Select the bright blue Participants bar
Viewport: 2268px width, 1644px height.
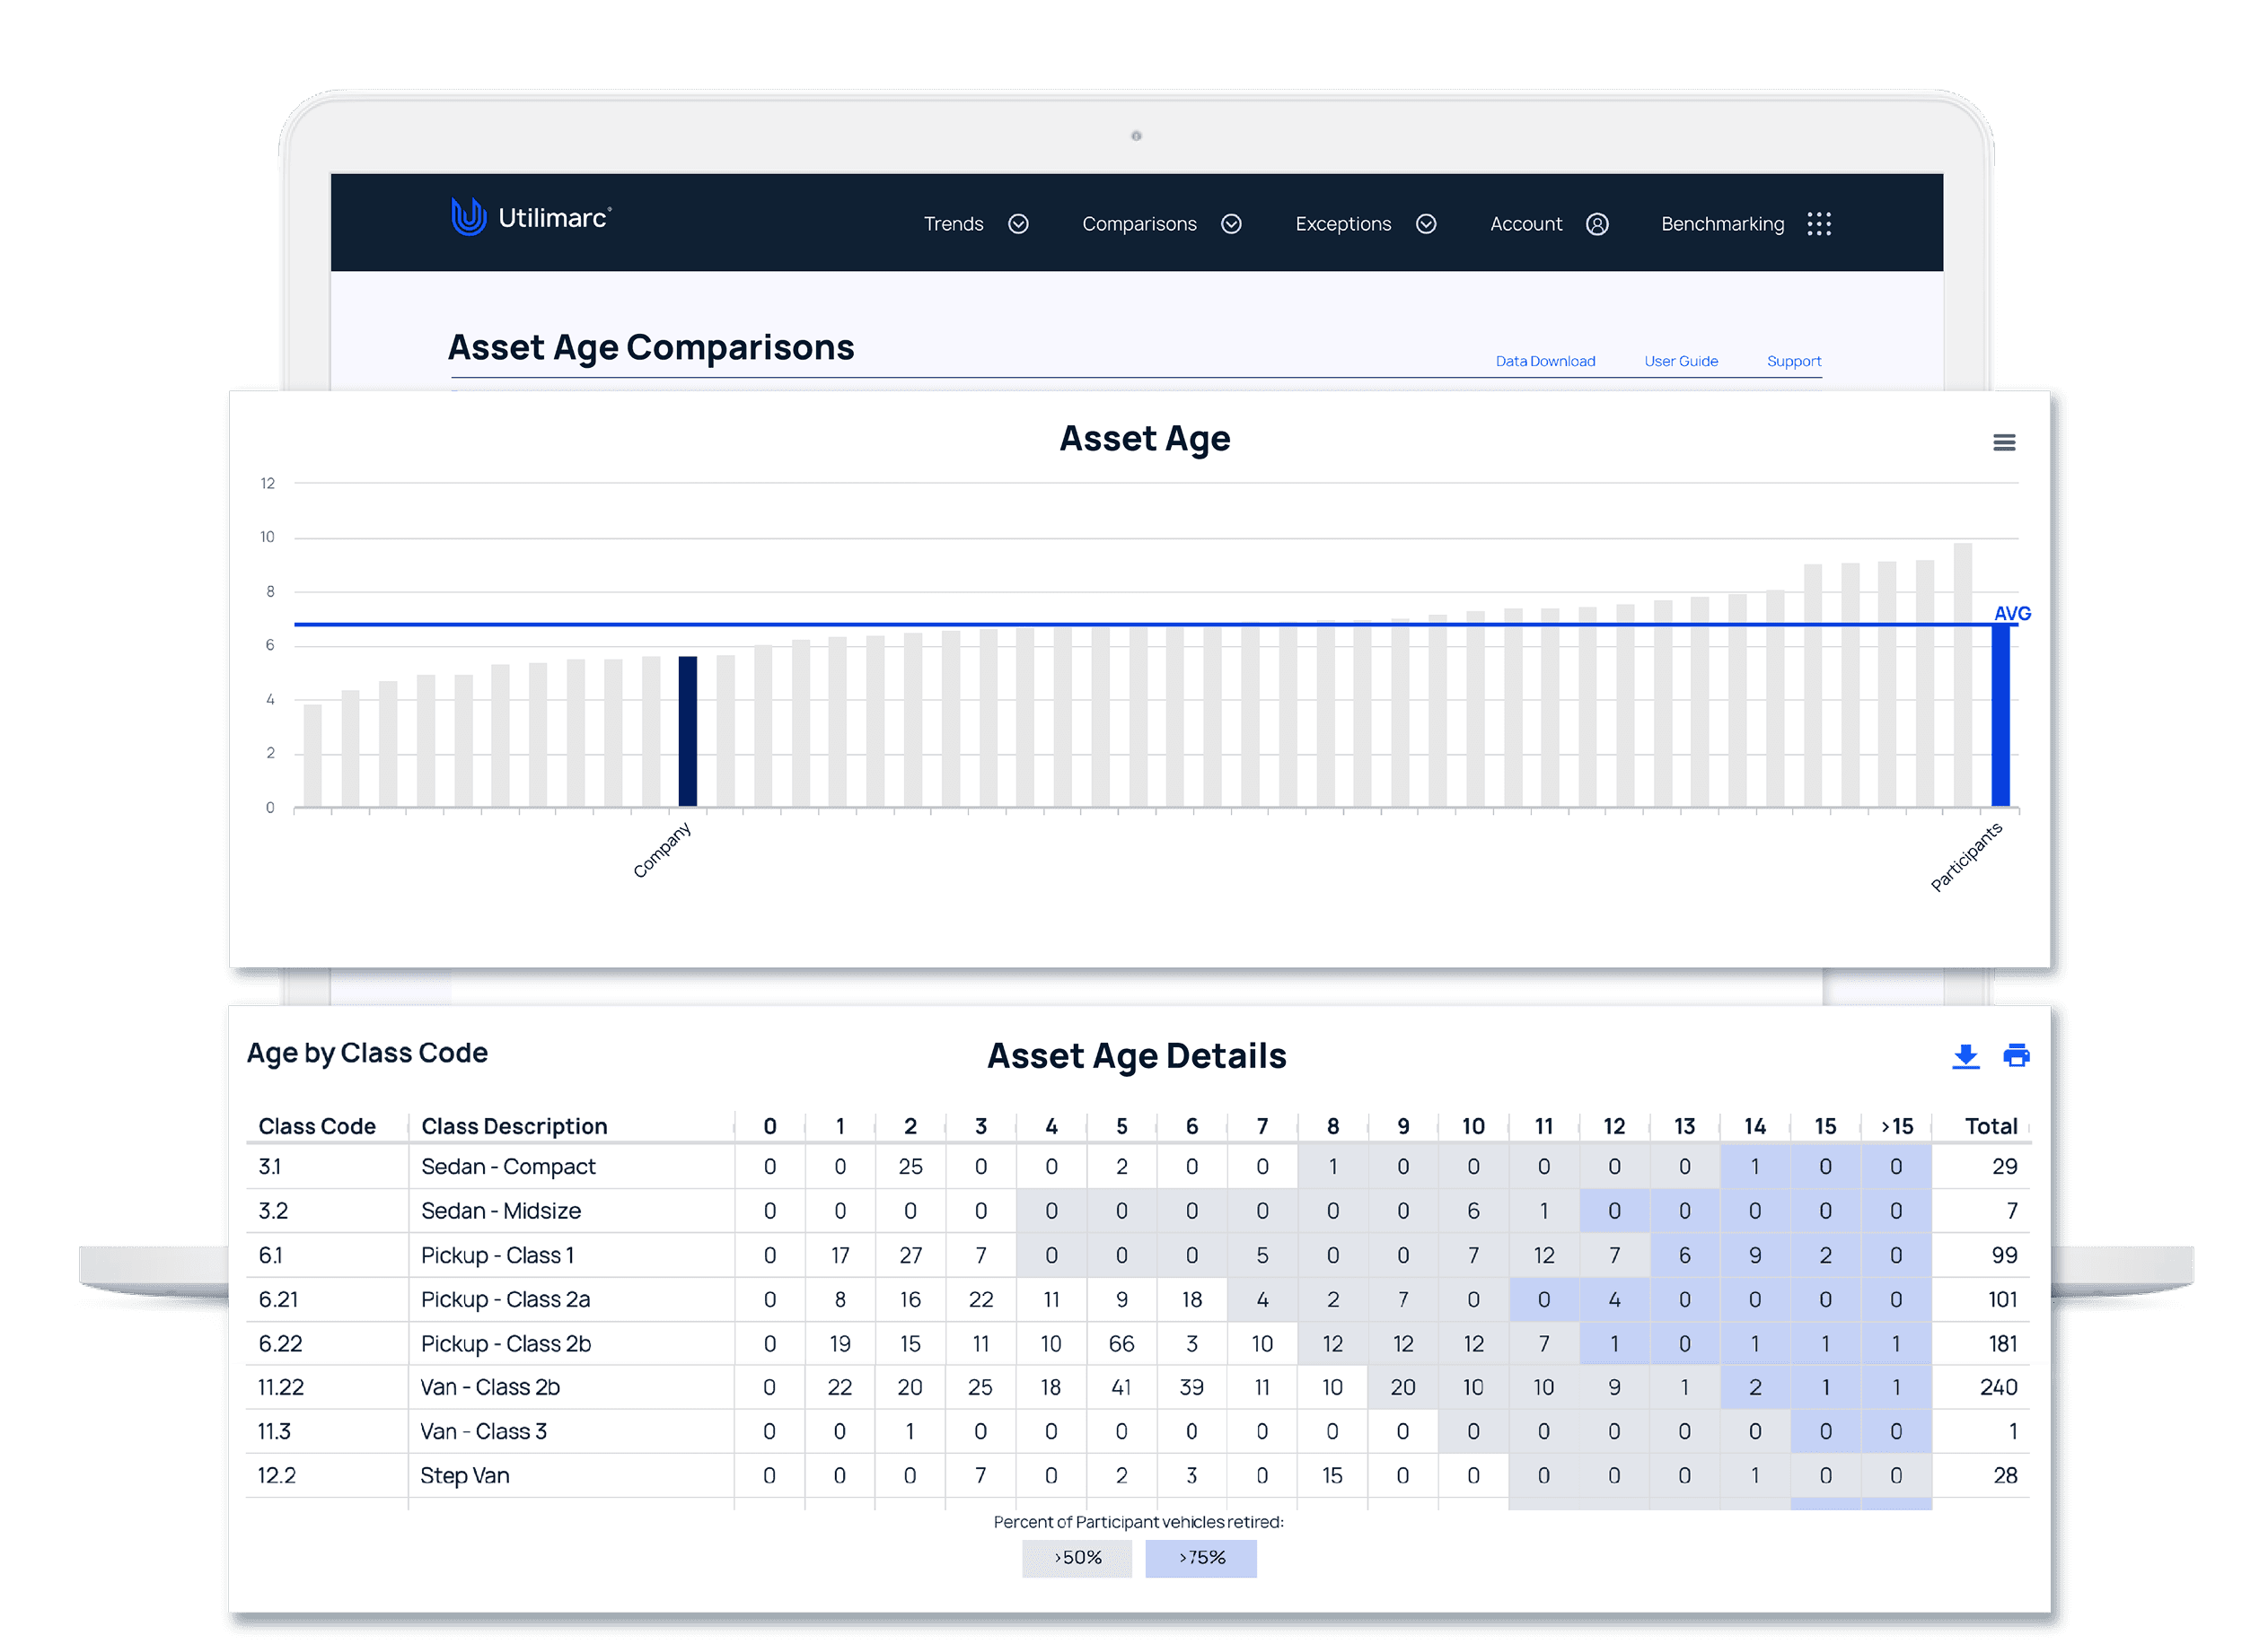2000,715
